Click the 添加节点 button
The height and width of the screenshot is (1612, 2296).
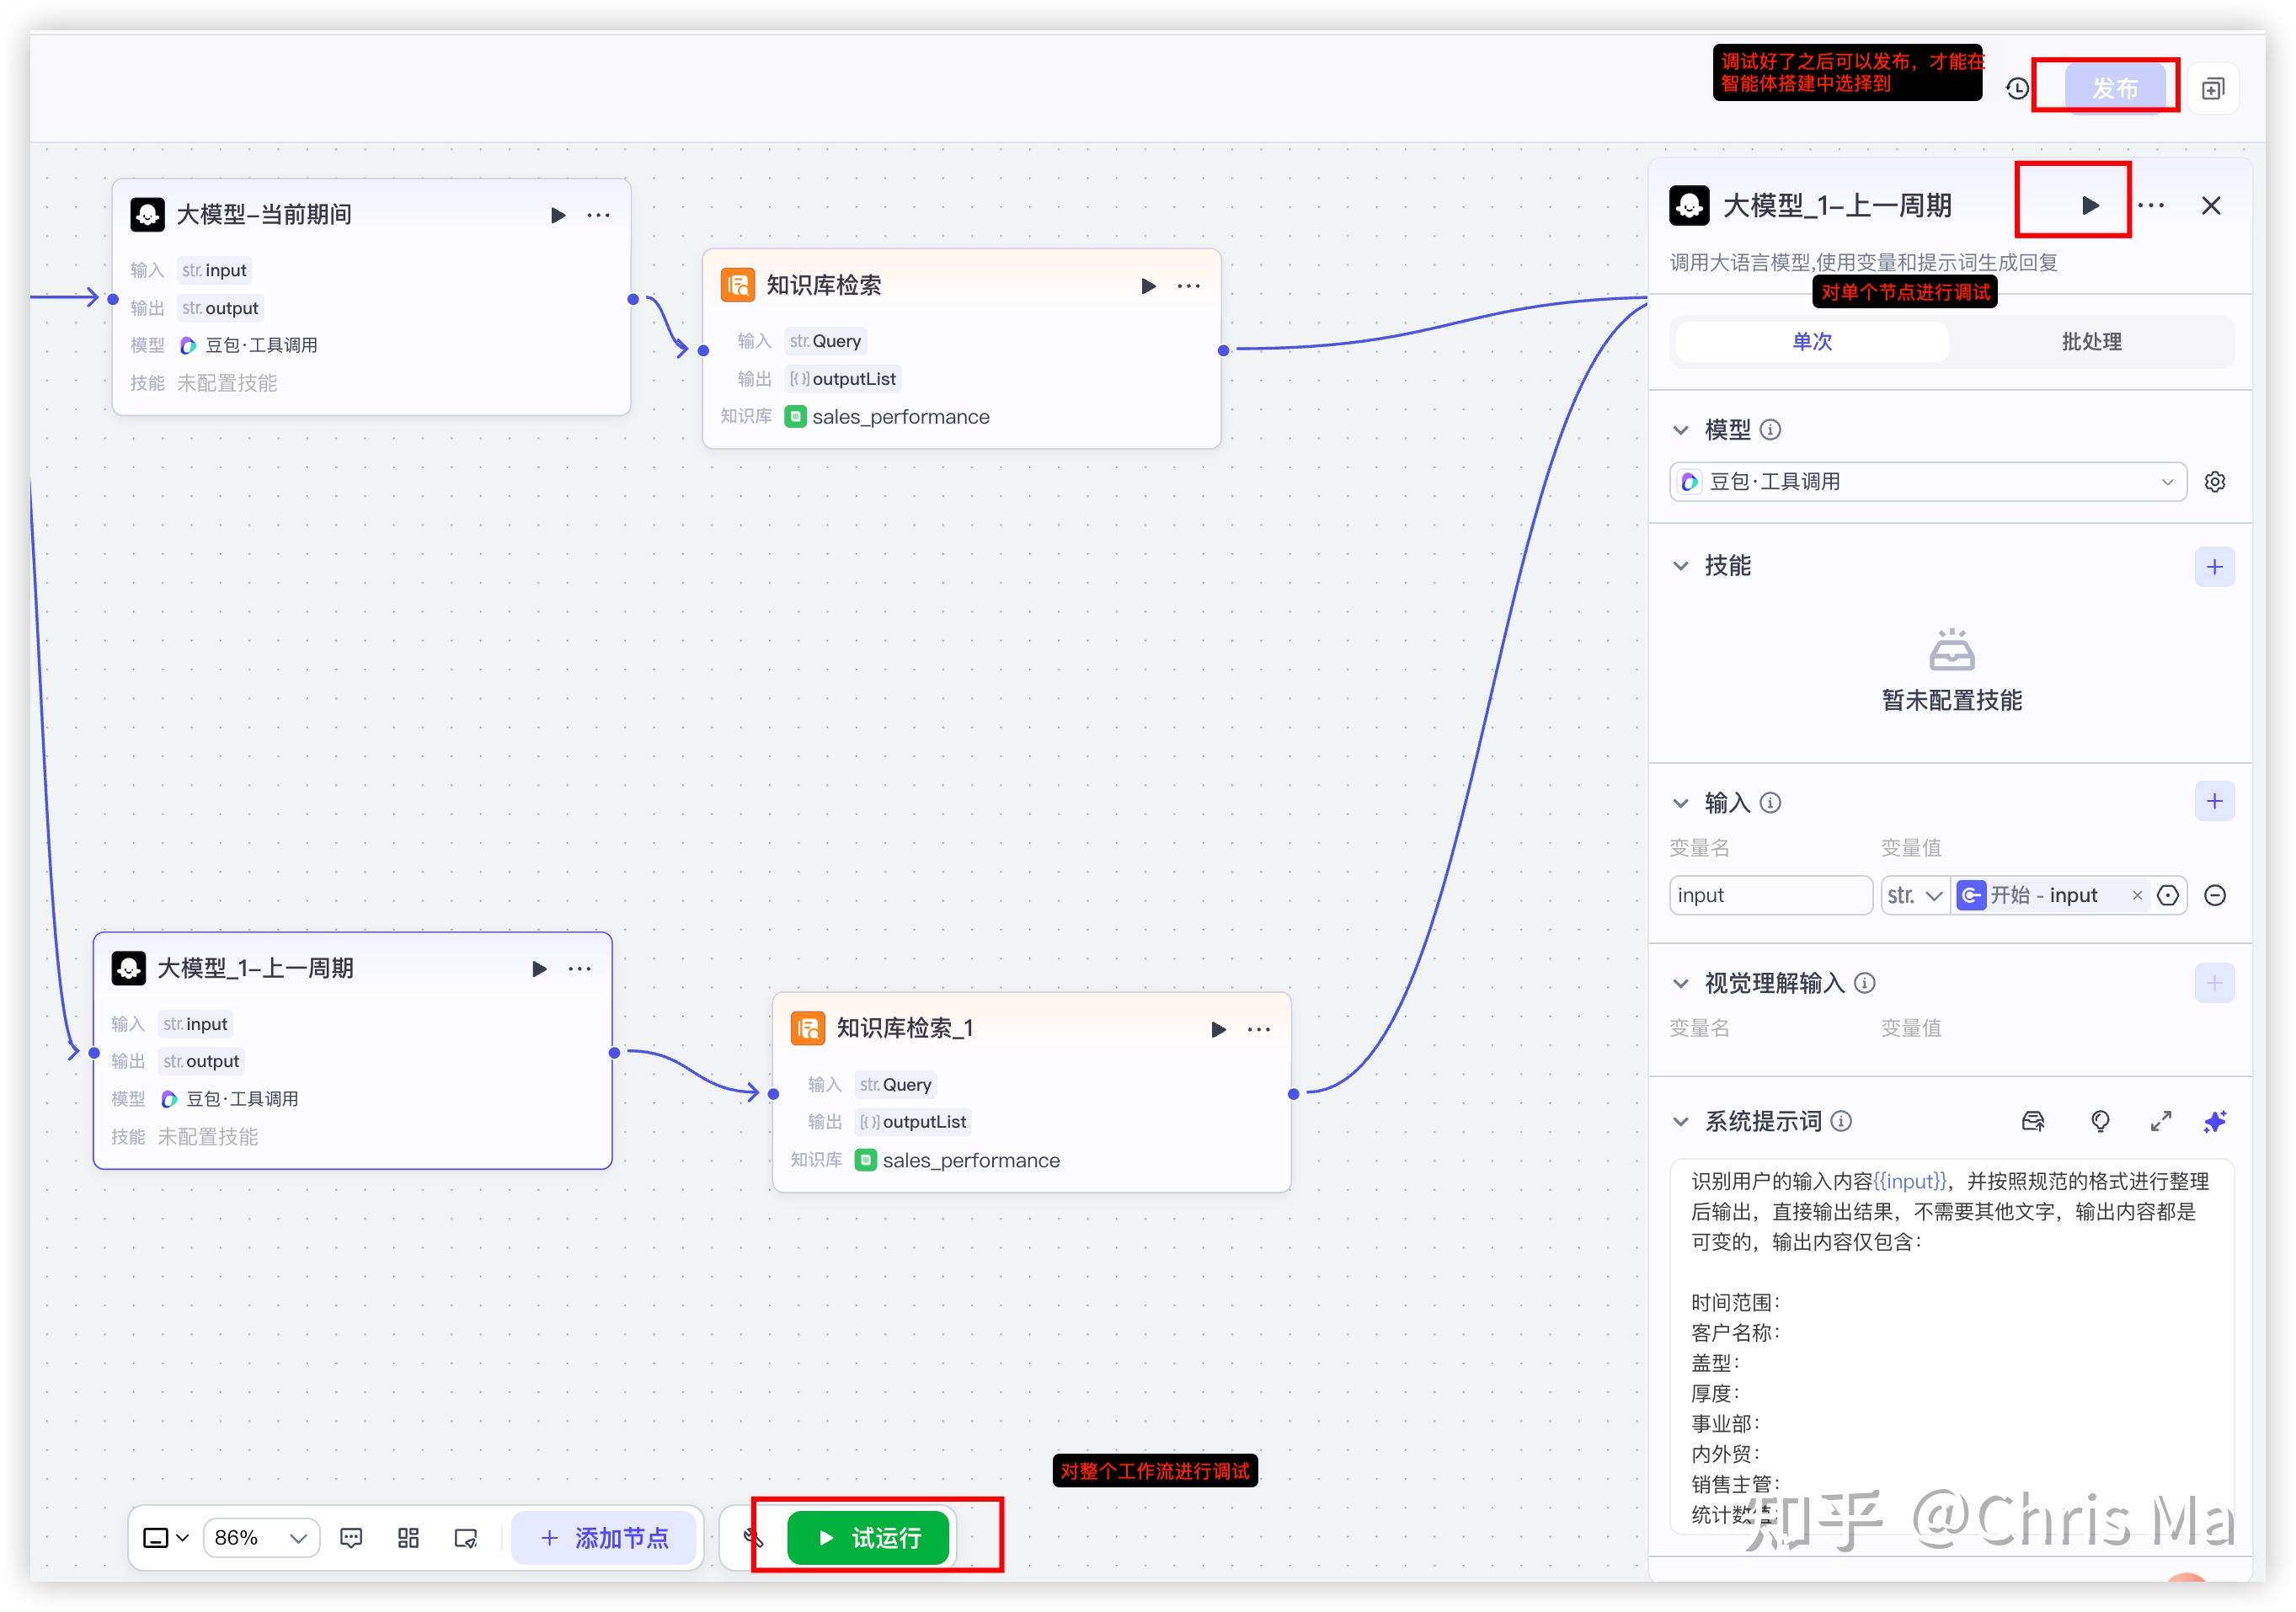click(x=604, y=1537)
